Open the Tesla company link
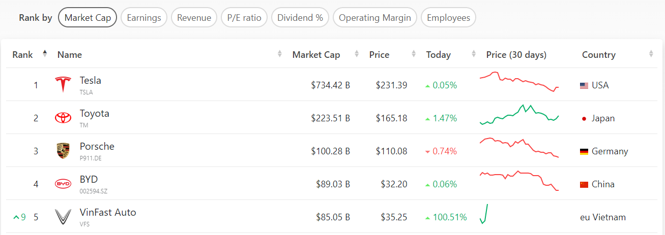Image resolution: width=665 pixels, height=235 pixels. tap(91, 80)
